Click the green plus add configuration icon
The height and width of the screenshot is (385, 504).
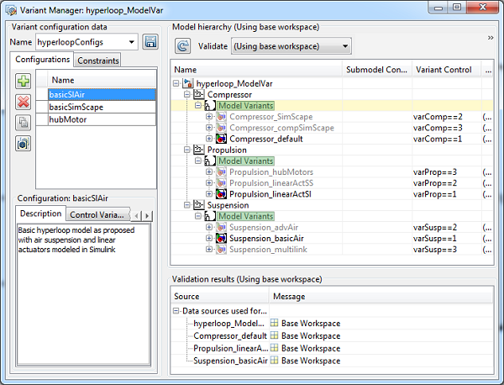tap(23, 82)
